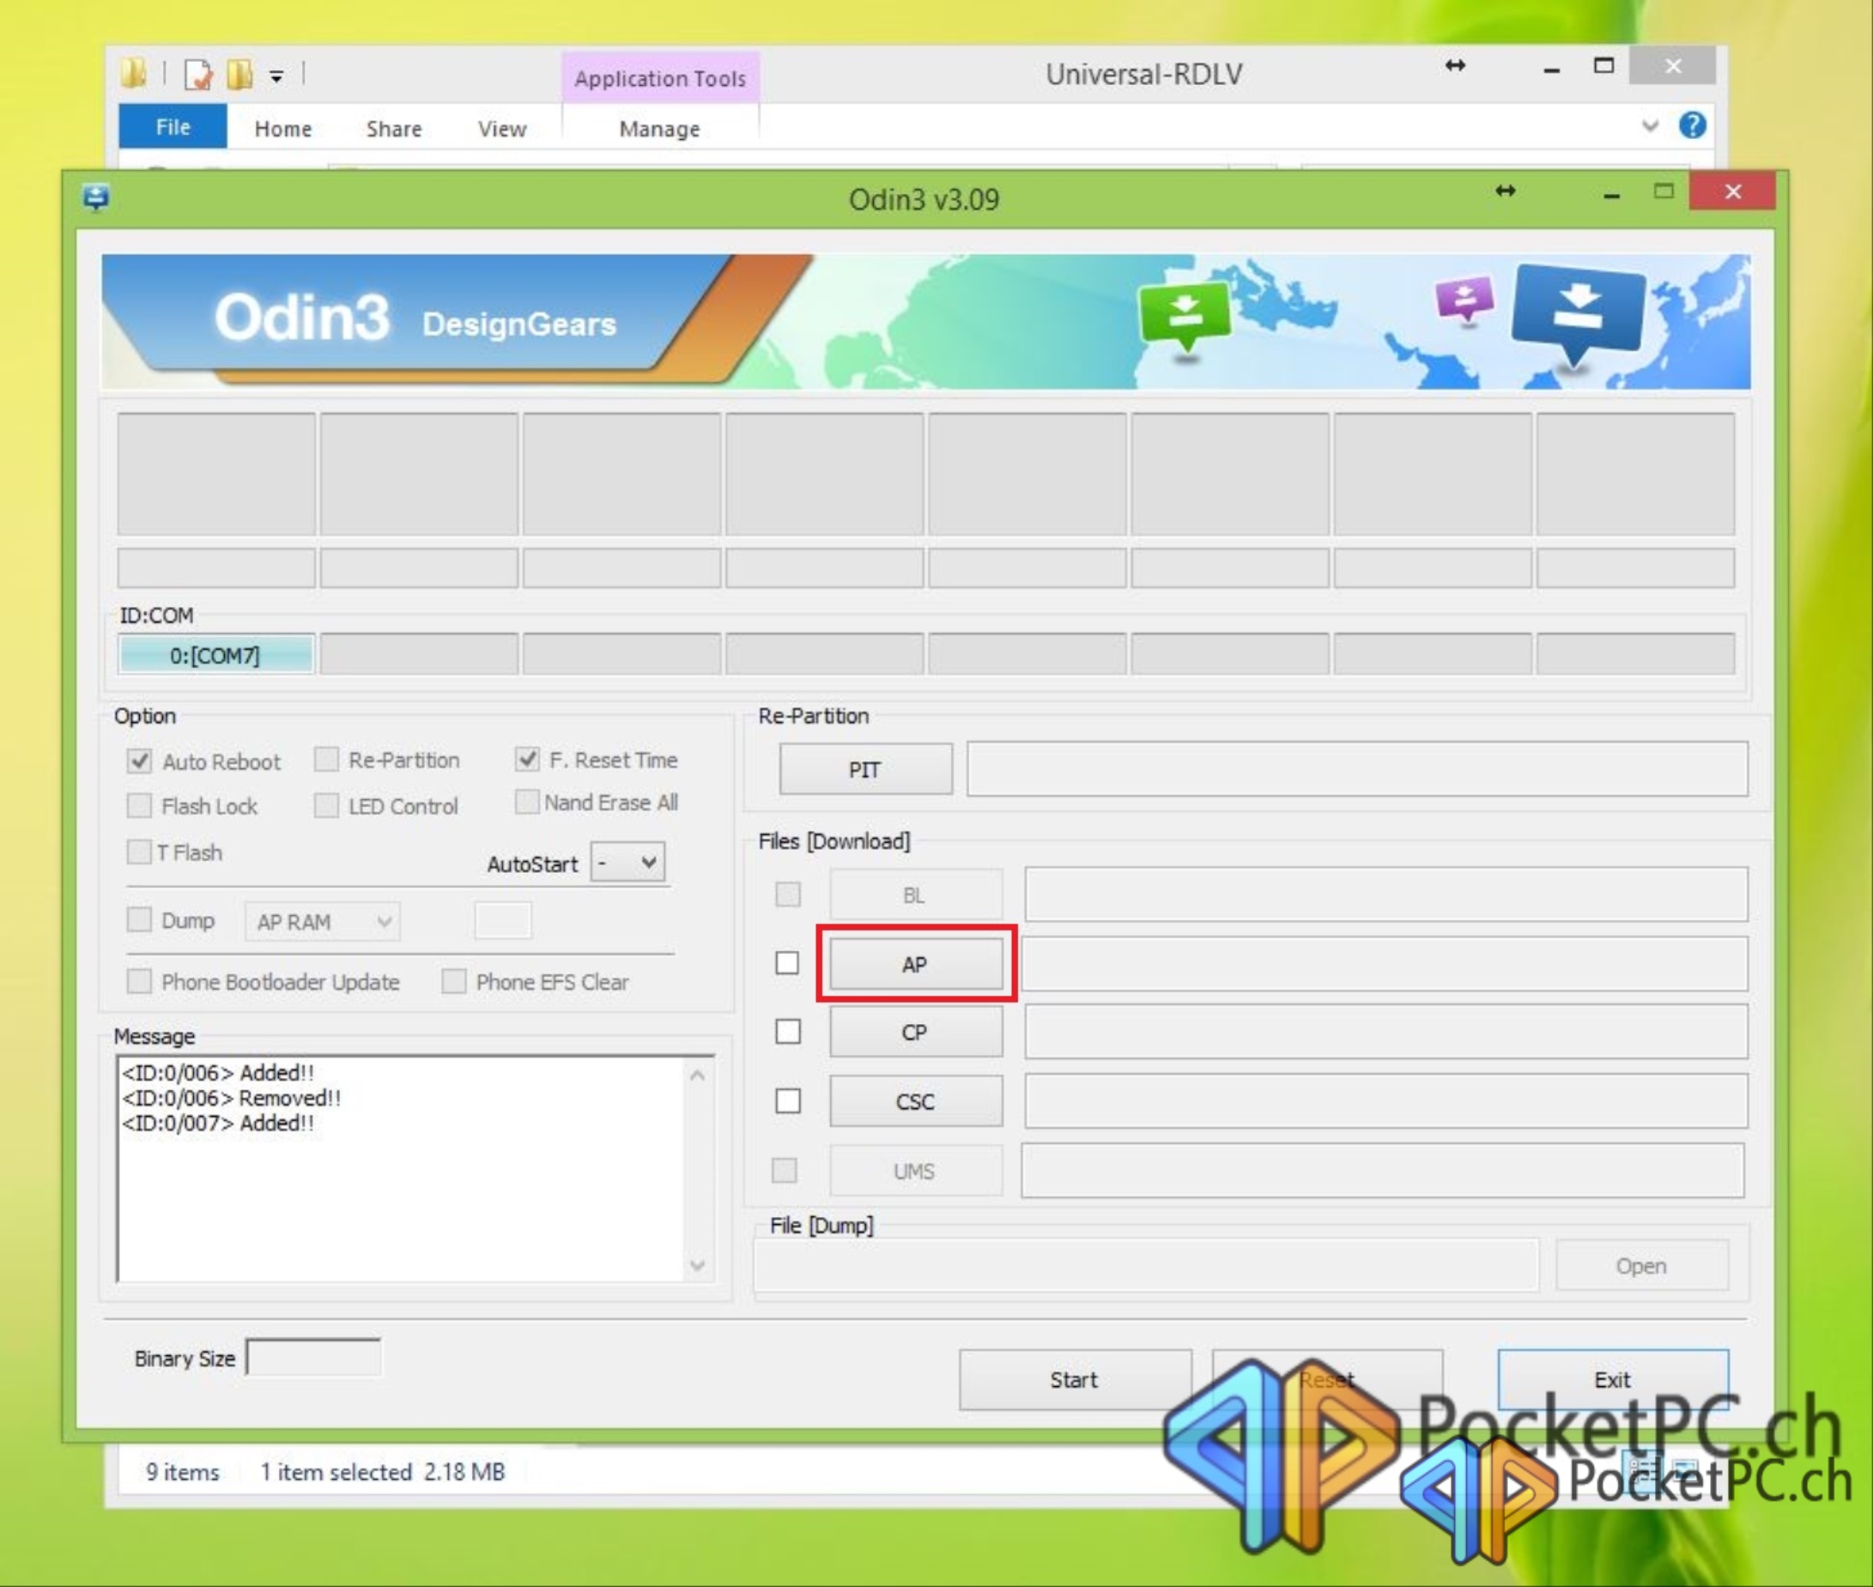
Task: Click the PIT file path field
Action: tap(1357, 769)
